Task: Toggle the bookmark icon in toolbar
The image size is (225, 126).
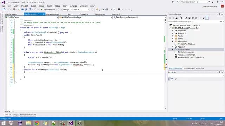Action: click(x=119, y=9)
